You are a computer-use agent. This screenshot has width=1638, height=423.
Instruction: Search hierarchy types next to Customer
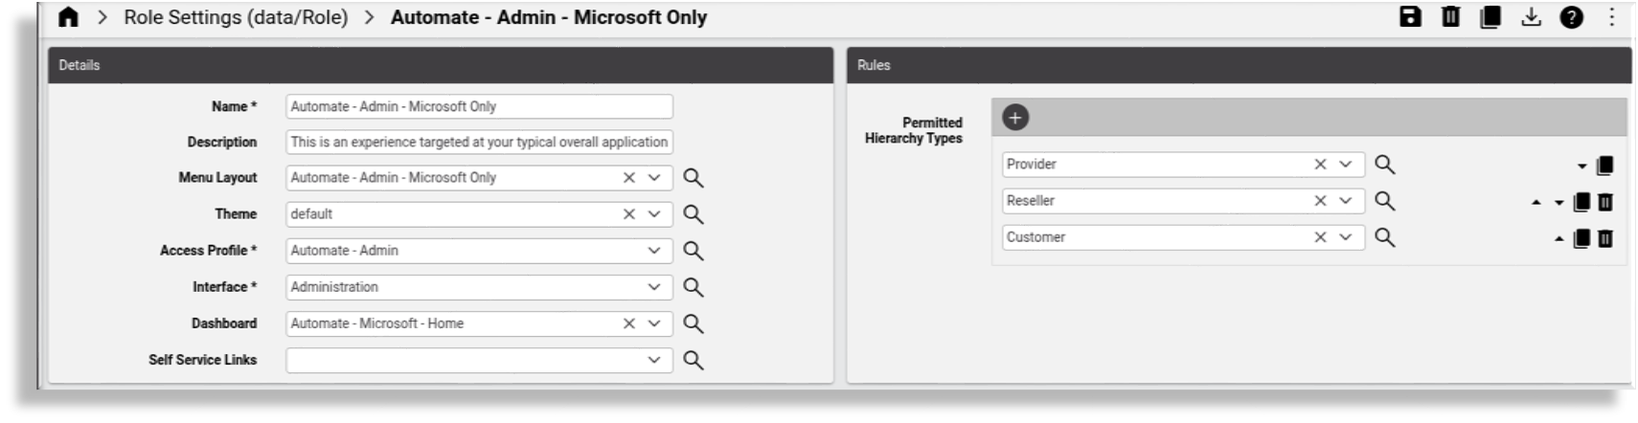pos(1384,237)
